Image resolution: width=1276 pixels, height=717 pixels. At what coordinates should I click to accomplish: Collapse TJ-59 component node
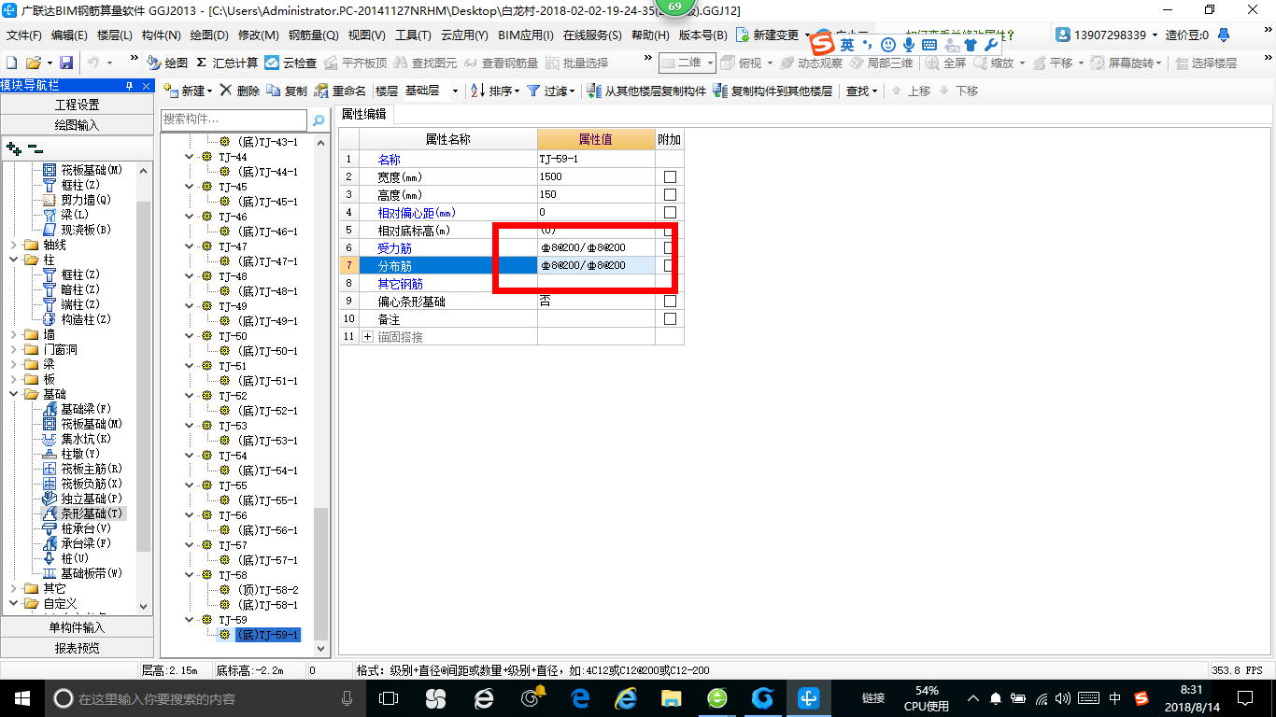[190, 620]
